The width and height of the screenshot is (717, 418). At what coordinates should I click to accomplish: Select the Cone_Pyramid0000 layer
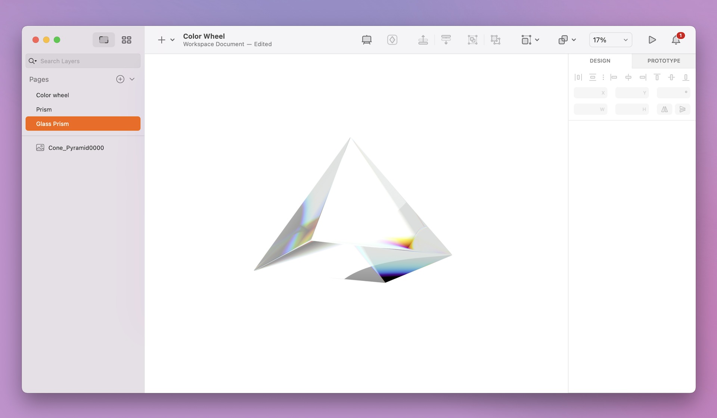pyautogui.click(x=76, y=147)
